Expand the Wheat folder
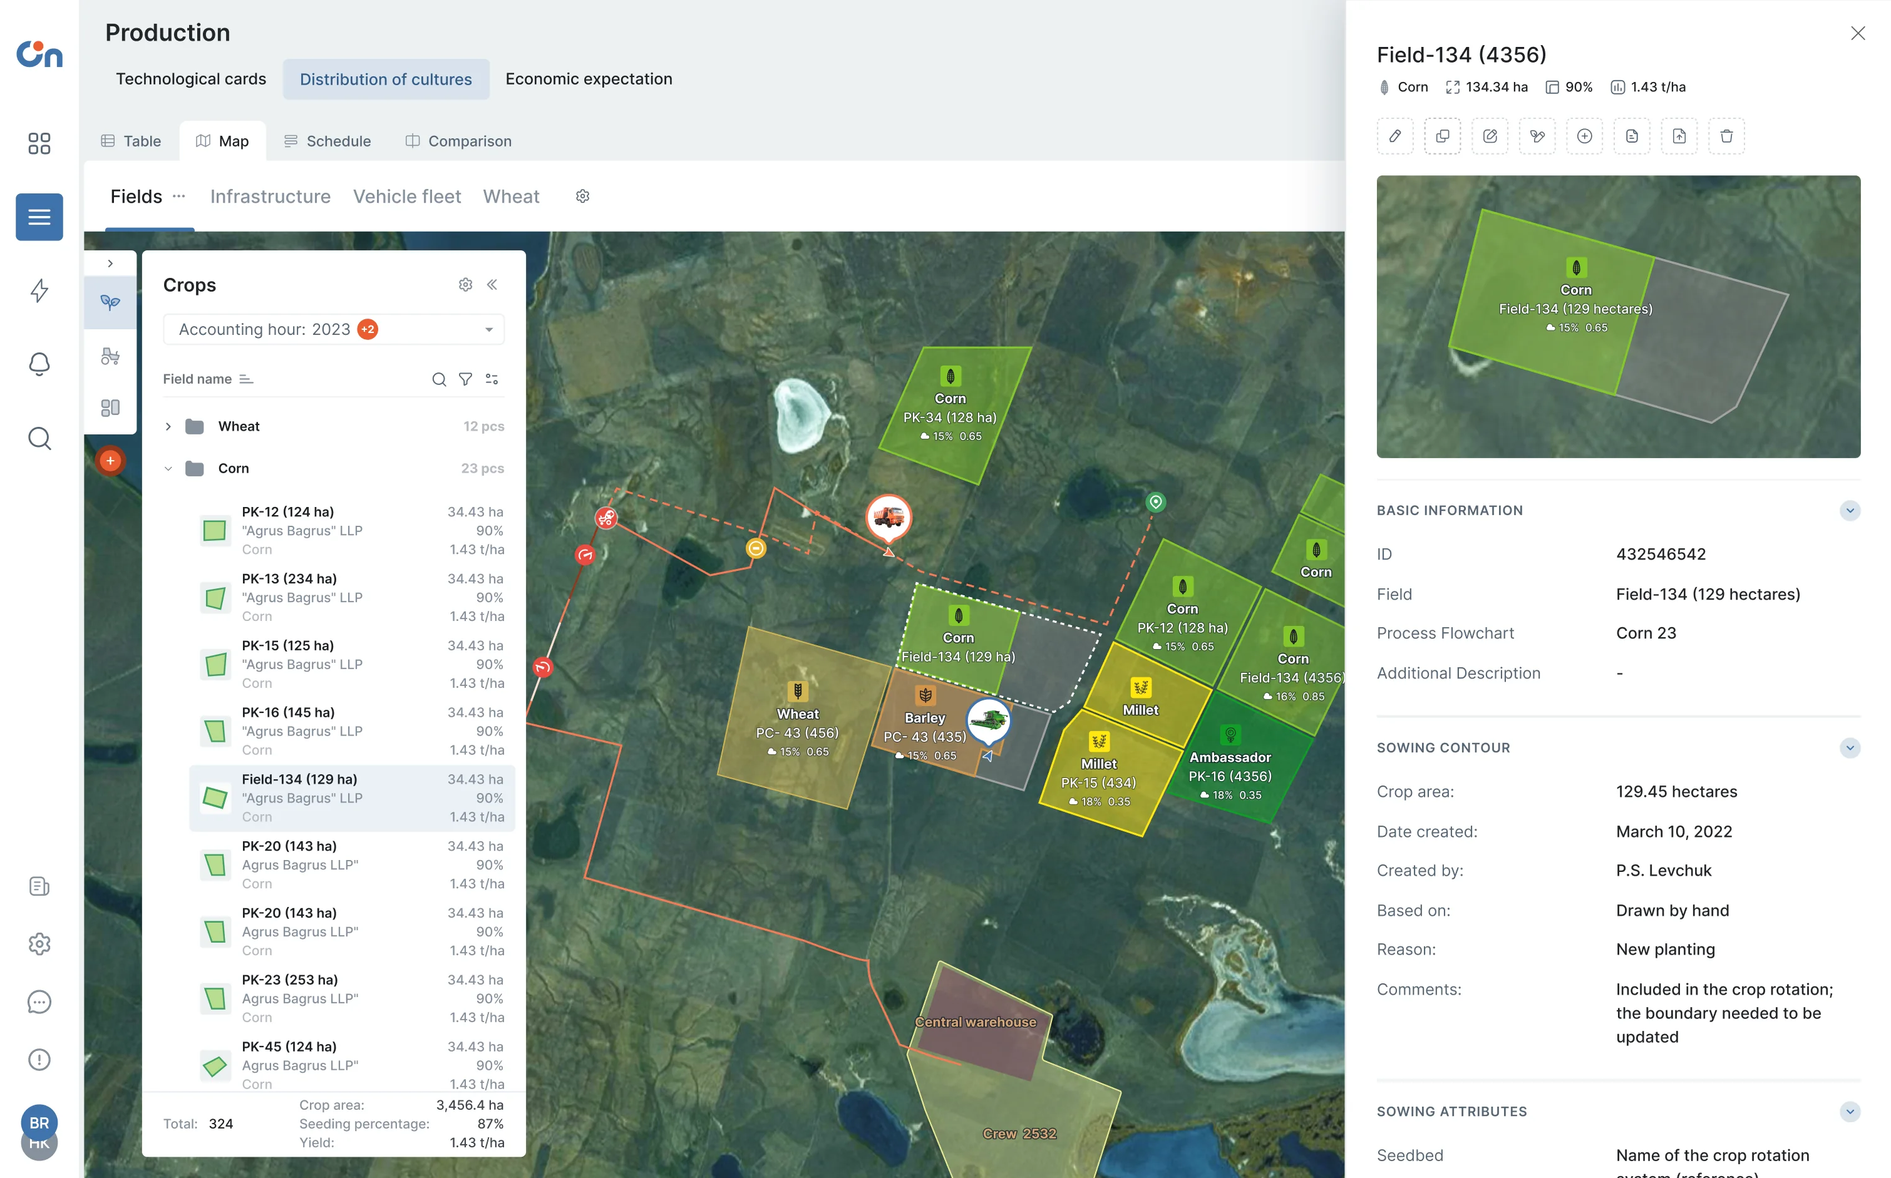This screenshot has height=1178, width=1891. click(x=168, y=426)
